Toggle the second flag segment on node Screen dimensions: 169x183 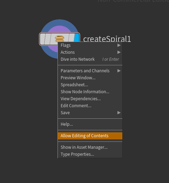point(48,39)
